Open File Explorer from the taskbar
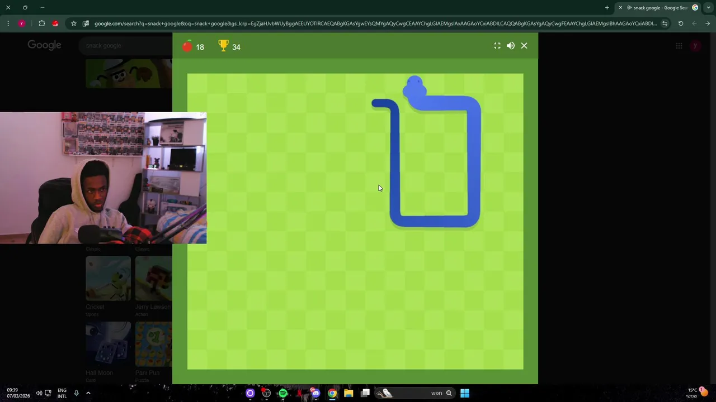716x402 pixels. pos(348,393)
